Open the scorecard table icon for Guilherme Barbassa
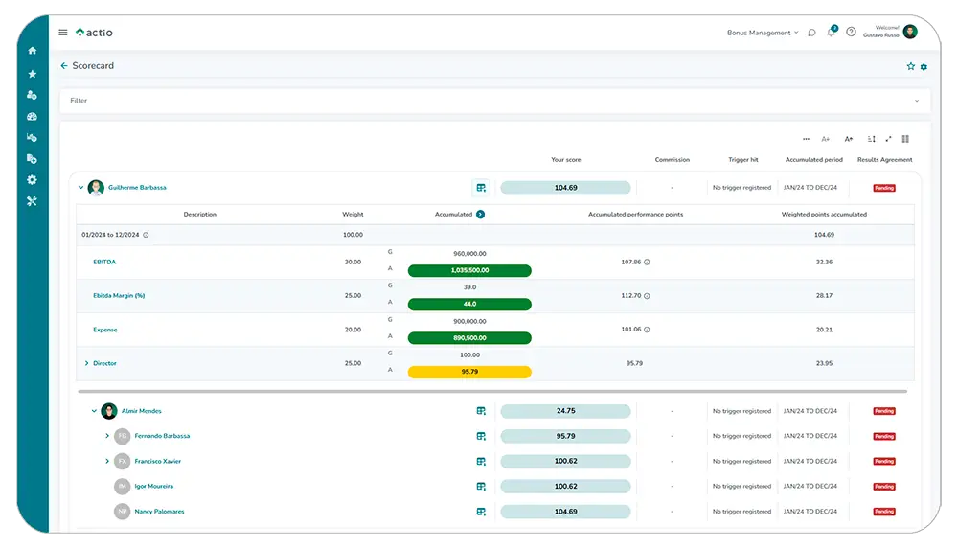The image size is (958, 548). 481,188
